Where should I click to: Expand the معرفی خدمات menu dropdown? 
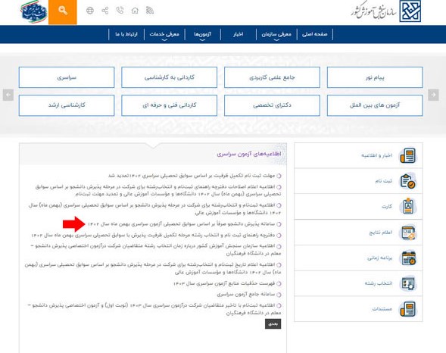164,34
